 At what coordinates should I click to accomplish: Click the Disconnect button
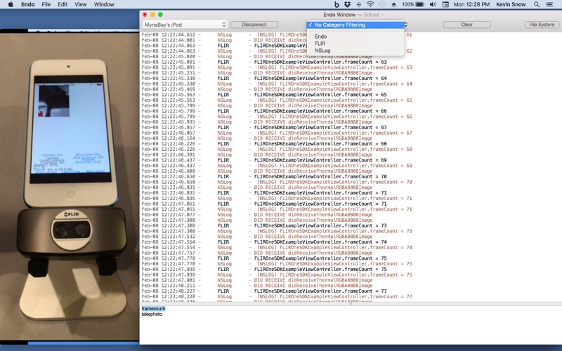(254, 25)
